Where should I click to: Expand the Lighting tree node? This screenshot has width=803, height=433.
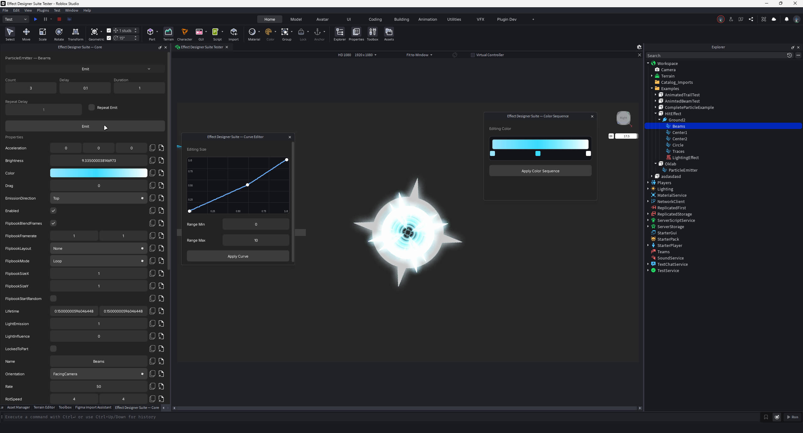[648, 189]
